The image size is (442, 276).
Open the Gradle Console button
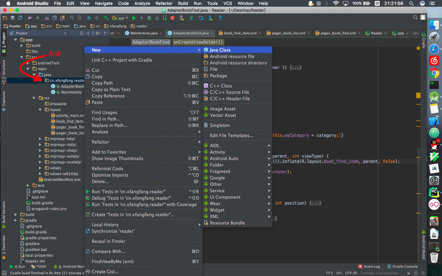(402, 266)
